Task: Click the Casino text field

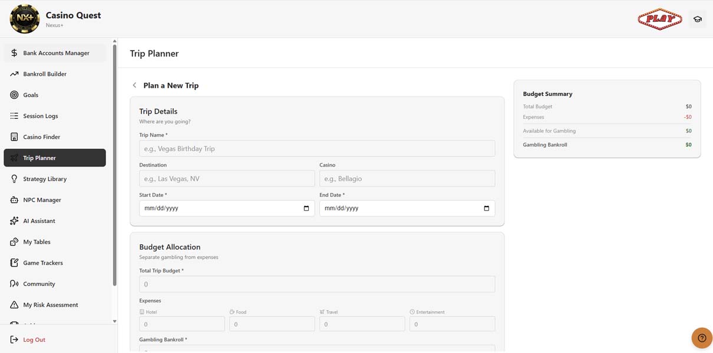Action: pyautogui.click(x=407, y=179)
